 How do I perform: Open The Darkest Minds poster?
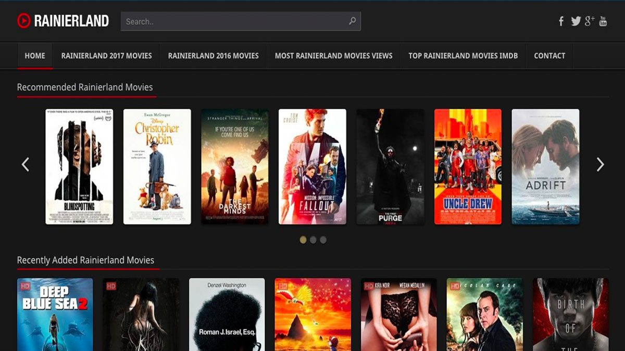tap(235, 166)
